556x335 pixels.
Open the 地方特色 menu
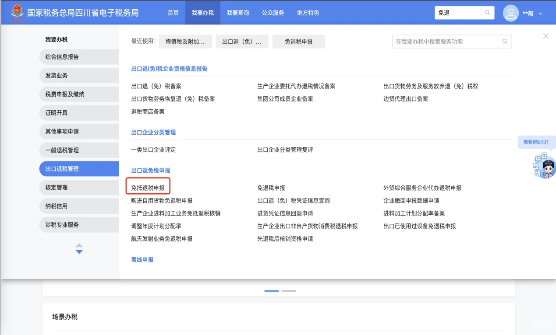(x=308, y=13)
